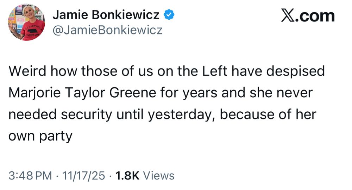Click the Views label
Image resolution: width=352 pixels, height=190 pixels.
click(x=159, y=175)
